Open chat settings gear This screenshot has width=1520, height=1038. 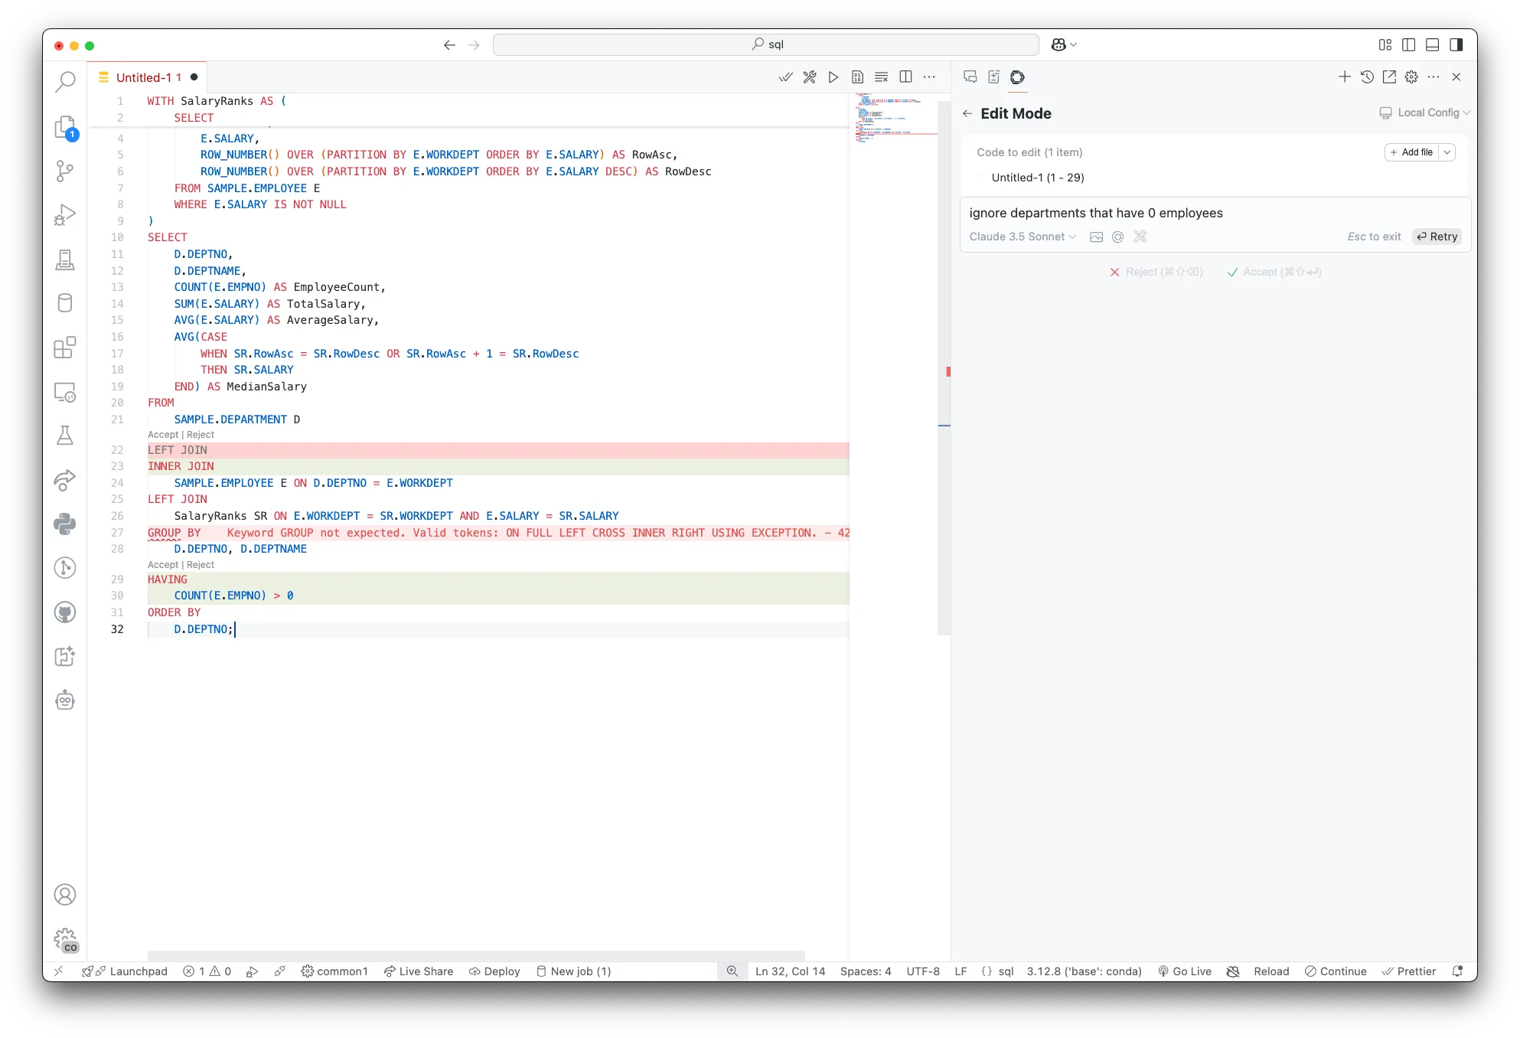(1411, 77)
